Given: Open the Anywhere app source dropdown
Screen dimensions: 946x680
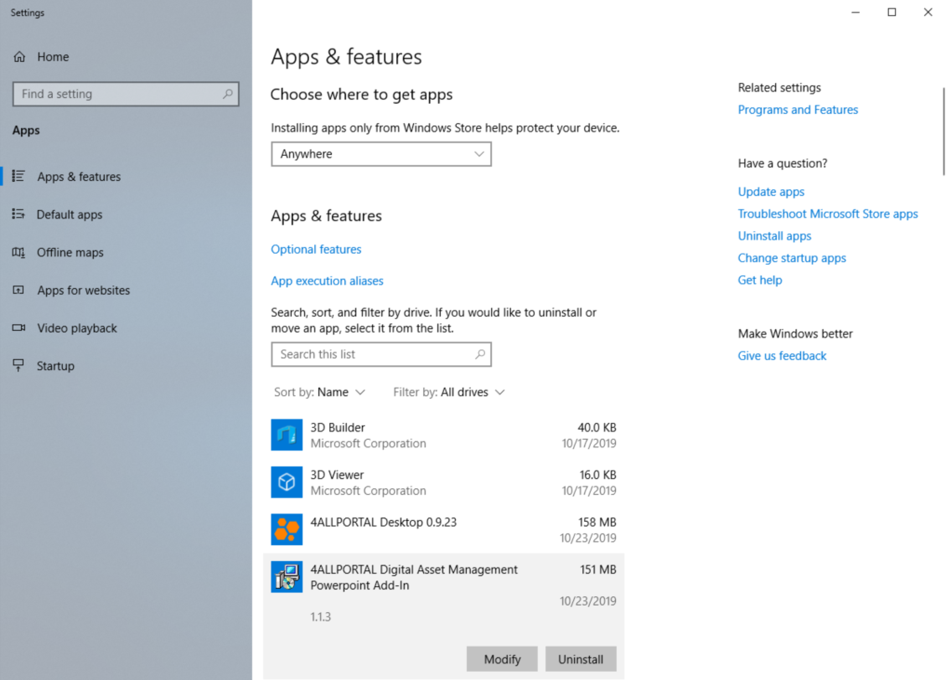Looking at the screenshot, I should [381, 154].
